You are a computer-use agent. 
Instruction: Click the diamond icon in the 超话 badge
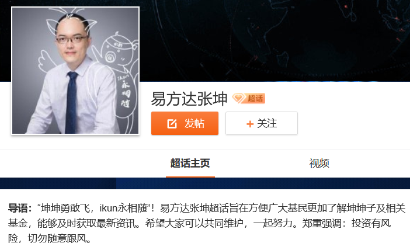pyautogui.click(x=238, y=98)
